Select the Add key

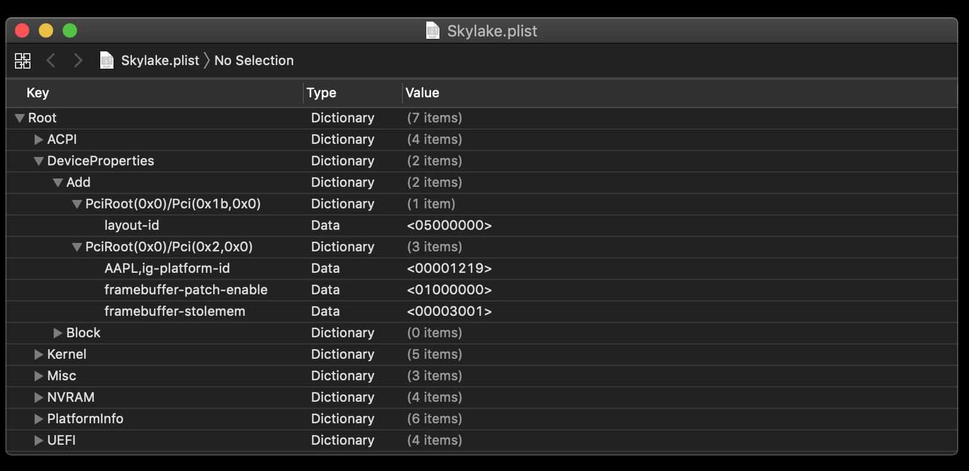(78, 182)
